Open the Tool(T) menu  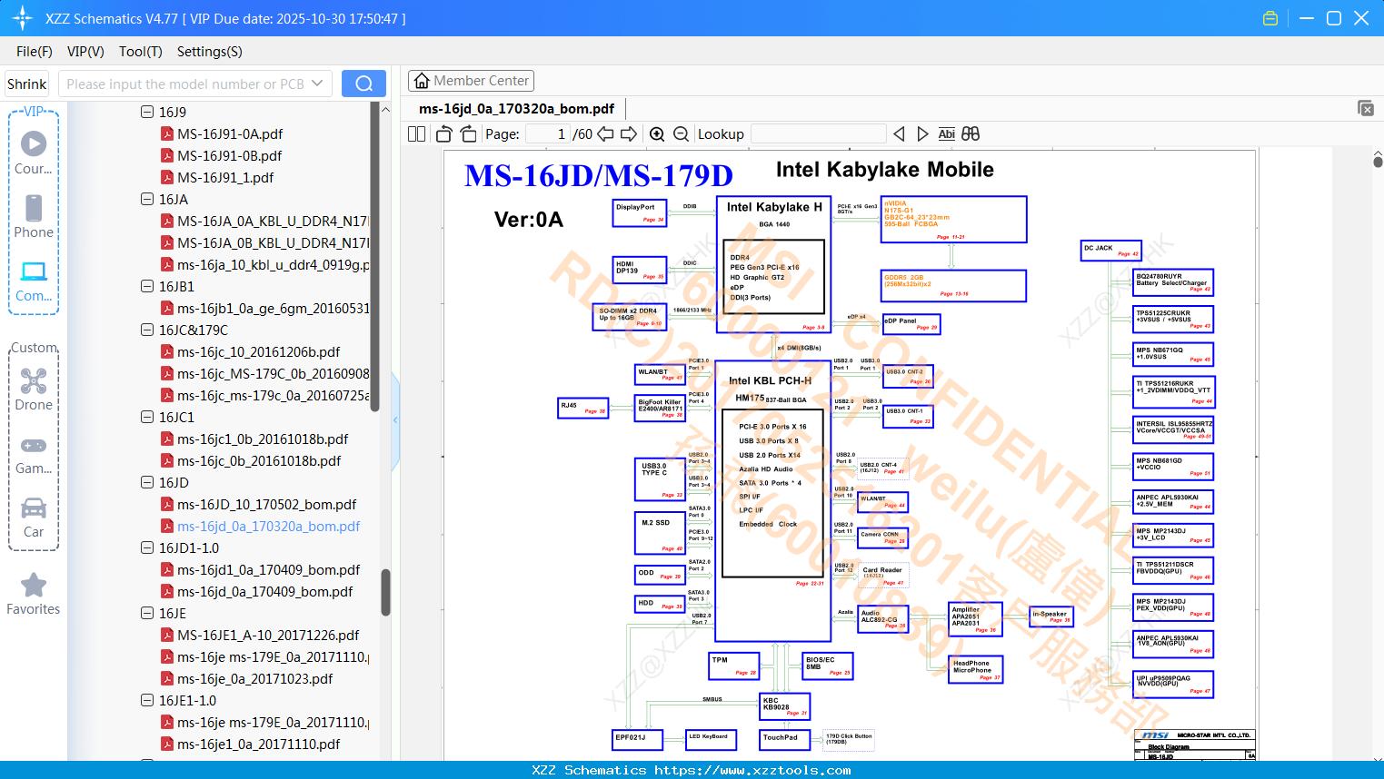pyautogui.click(x=141, y=52)
